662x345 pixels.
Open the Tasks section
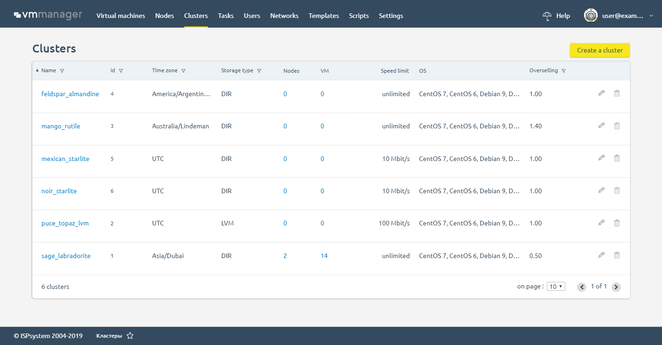click(226, 16)
